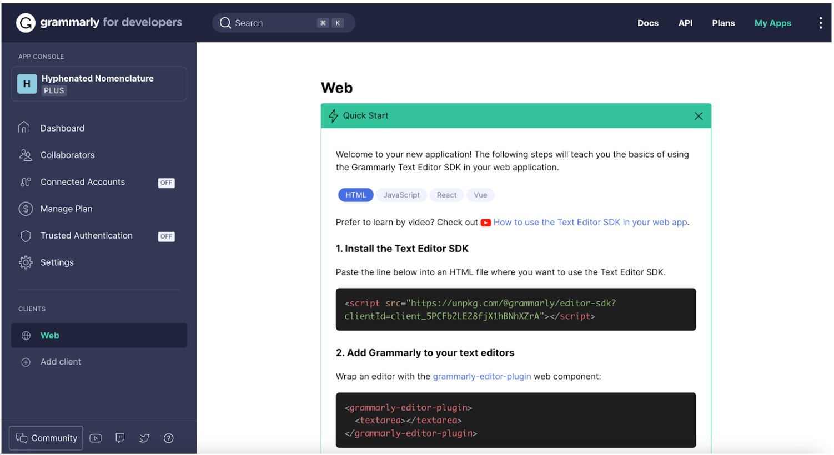
Task: Select the Web client entry
Action: tap(99, 336)
